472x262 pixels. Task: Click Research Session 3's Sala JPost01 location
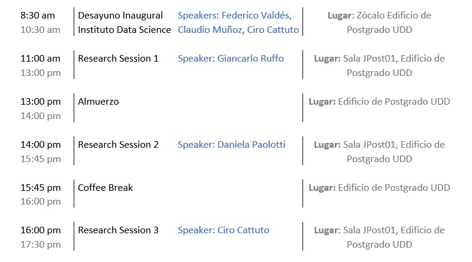pos(379,237)
